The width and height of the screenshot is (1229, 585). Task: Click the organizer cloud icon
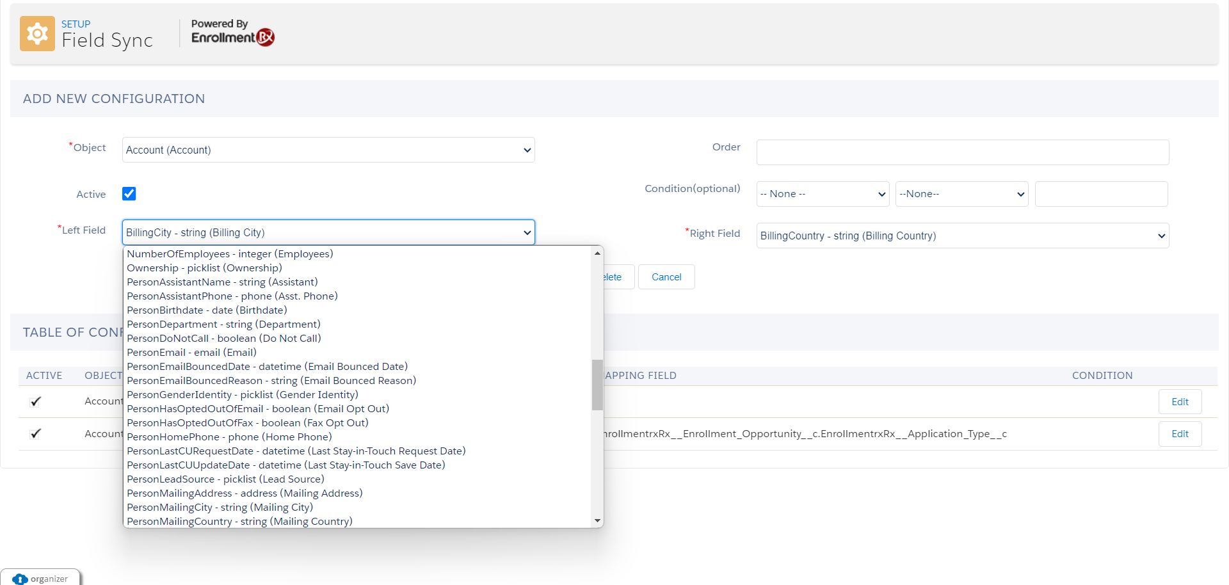click(x=20, y=579)
